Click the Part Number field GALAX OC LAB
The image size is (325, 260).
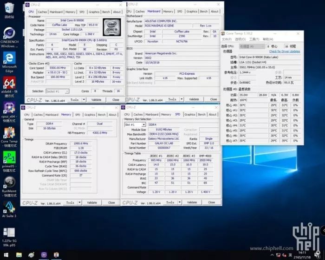(x=164, y=143)
